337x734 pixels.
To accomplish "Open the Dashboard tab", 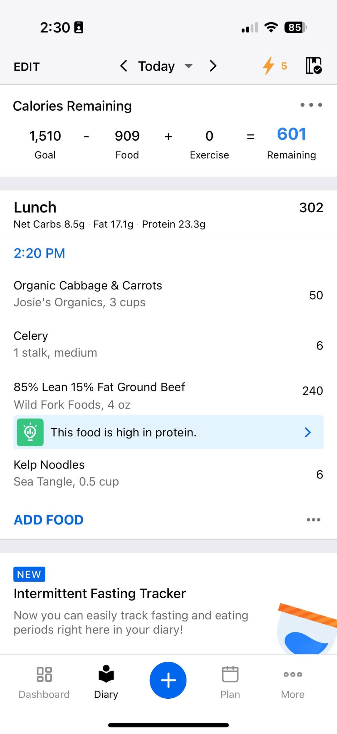I will coord(44,681).
